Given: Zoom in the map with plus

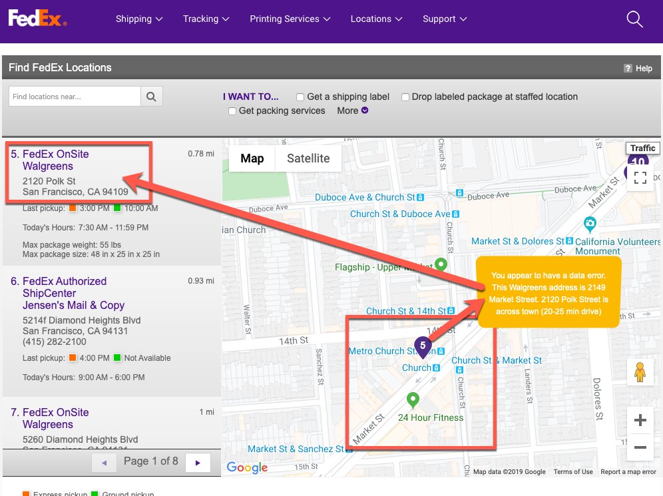Looking at the screenshot, I should 640,420.
